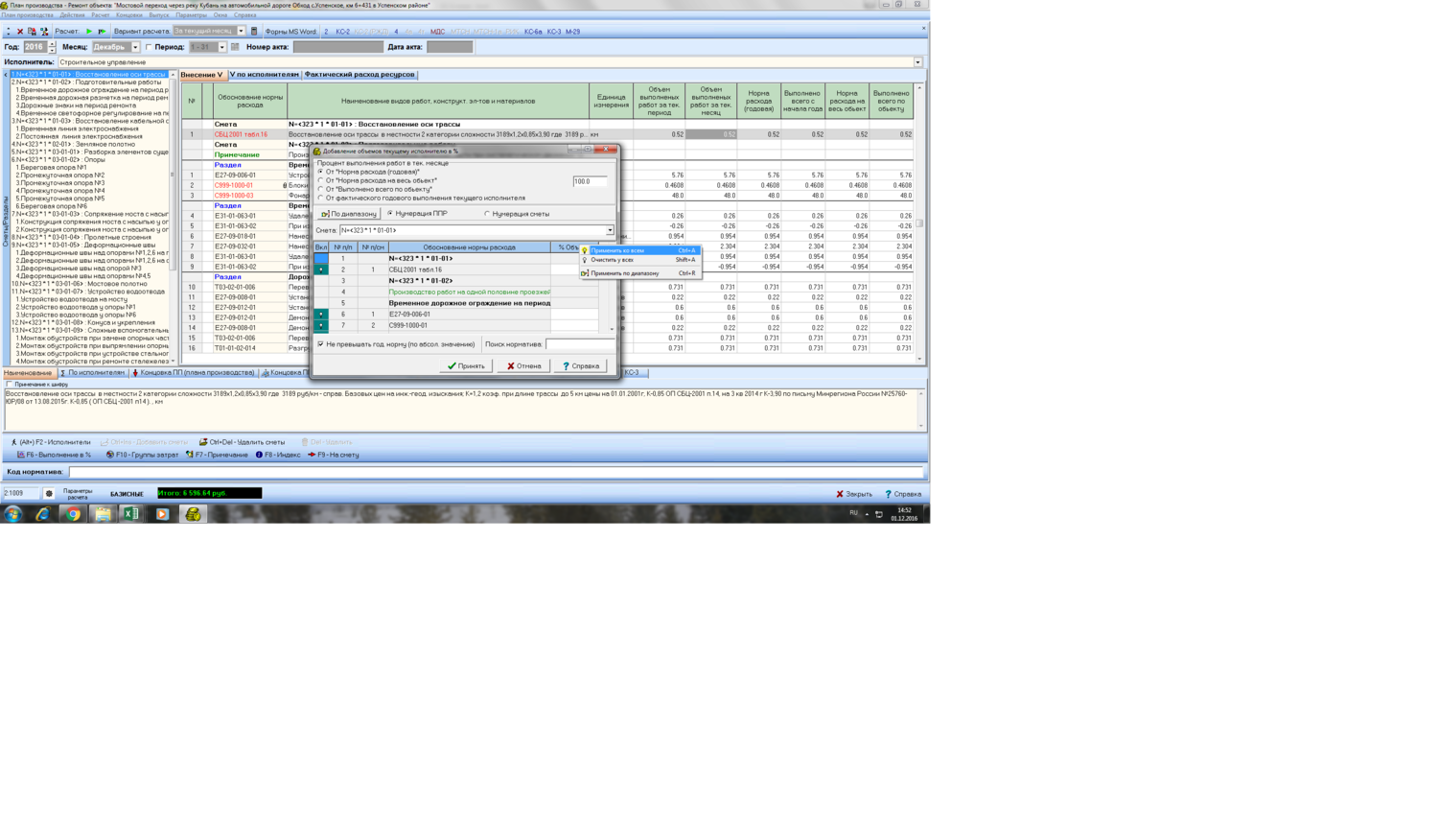Toggle the bulb marker in row 2 СБЦ 2001
Image resolution: width=1438 pixels, height=820 pixels.
pyautogui.click(x=321, y=269)
